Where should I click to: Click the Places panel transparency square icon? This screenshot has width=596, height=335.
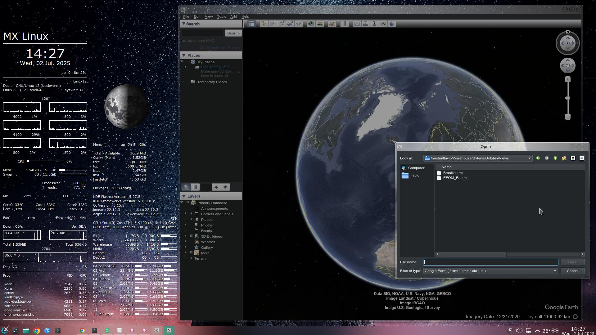click(195, 187)
